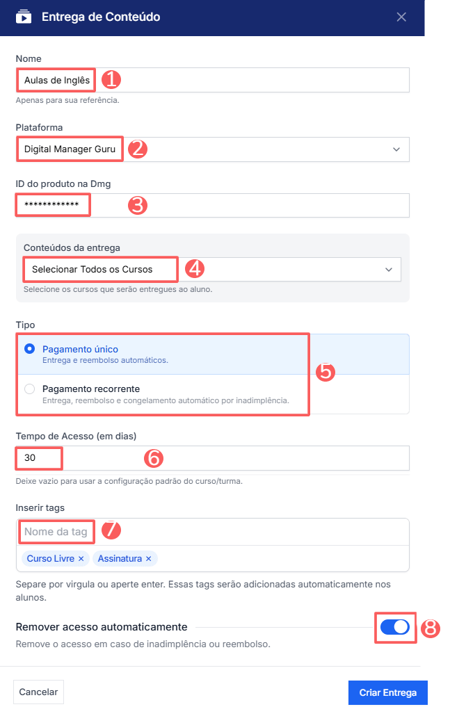The width and height of the screenshot is (450, 716).
Task: Close the Entrega de Conteúdo dialog
Action: 401,17
